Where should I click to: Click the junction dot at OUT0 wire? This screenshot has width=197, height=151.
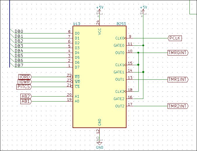(x=138, y=53)
